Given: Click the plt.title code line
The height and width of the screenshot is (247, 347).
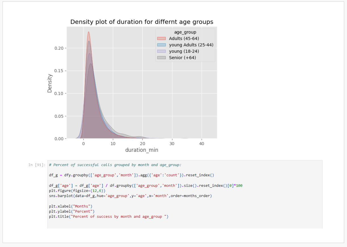Looking at the screenshot, I should pos(109,216).
